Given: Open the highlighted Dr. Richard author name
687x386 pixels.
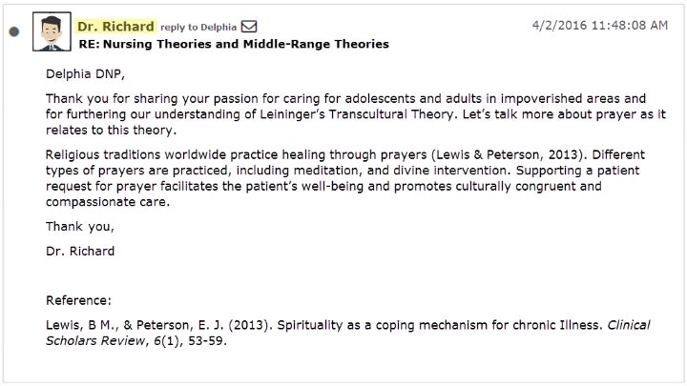Looking at the screenshot, I should [115, 27].
